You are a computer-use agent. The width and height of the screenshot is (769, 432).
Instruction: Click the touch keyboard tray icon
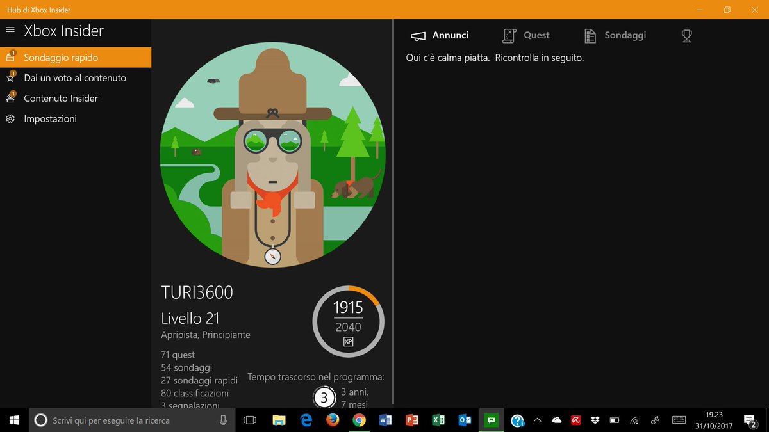pos(678,420)
